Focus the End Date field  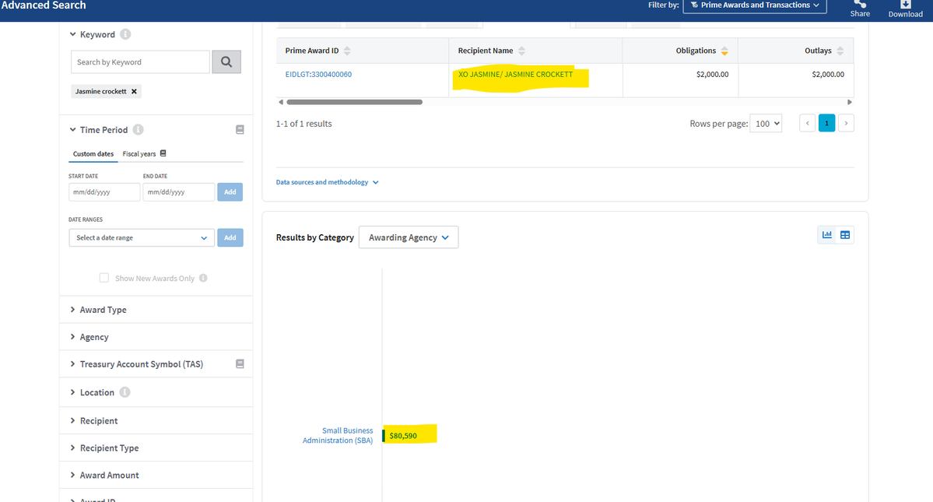pos(178,192)
